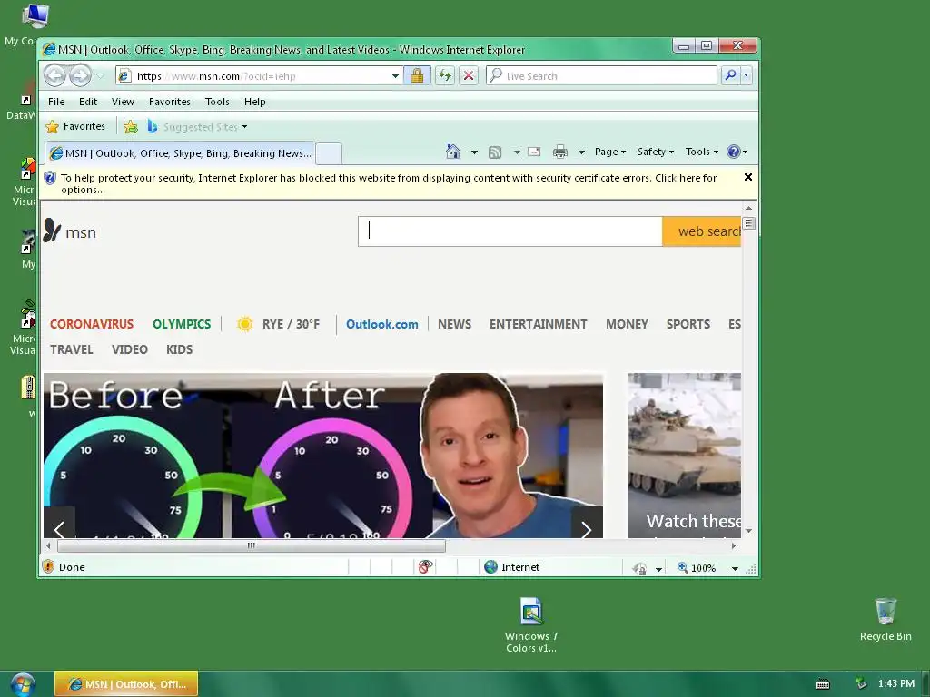Click the red Stop loading icon
The width and height of the screenshot is (930, 697).
(x=469, y=75)
